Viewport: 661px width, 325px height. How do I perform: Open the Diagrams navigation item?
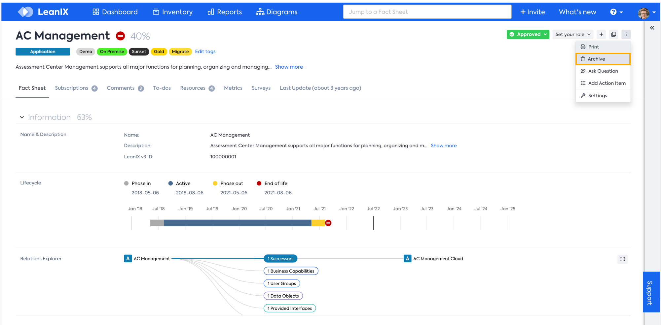pyautogui.click(x=276, y=12)
